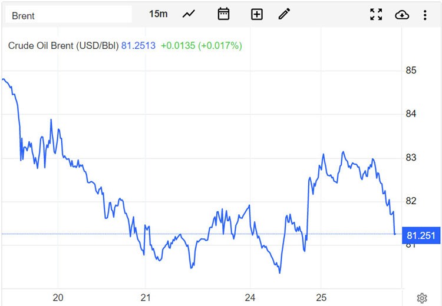Open the line chart type selector

(x=189, y=14)
